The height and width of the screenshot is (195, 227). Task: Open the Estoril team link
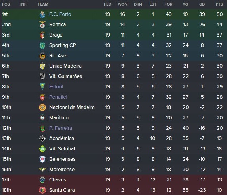click(x=56, y=87)
